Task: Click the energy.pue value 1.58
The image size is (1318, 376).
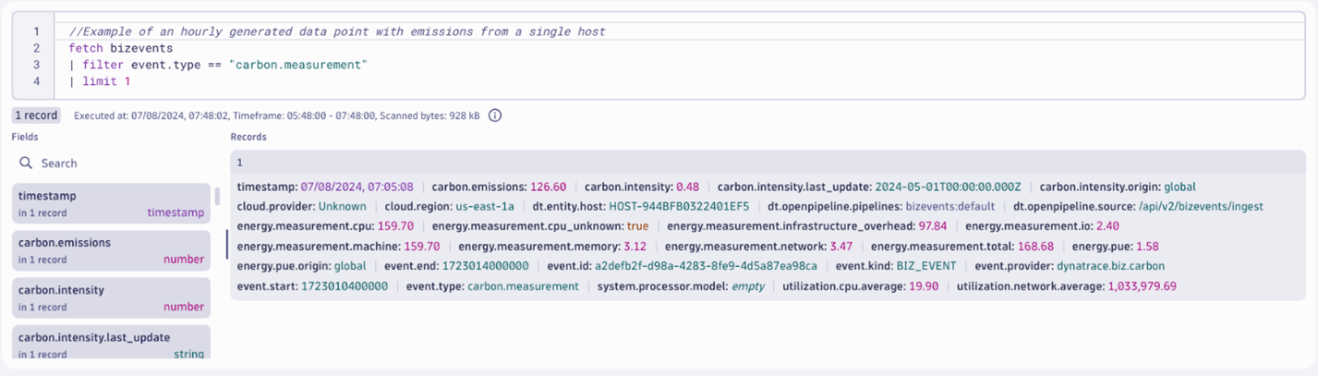Action: pyautogui.click(x=1147, y=246)
